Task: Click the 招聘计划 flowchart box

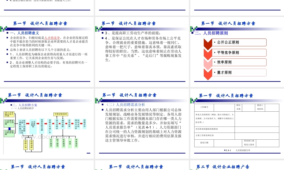Action: click(25, 144)
